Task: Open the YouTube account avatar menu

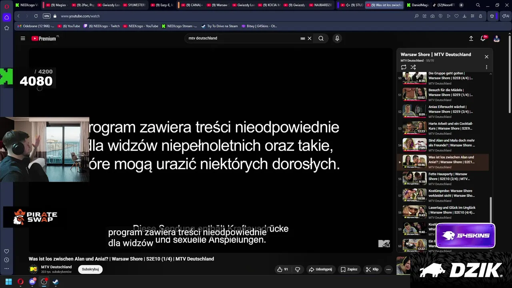Action: click(496, 38)
